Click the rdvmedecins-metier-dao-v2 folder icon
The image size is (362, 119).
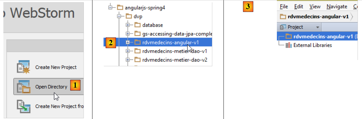137,60
